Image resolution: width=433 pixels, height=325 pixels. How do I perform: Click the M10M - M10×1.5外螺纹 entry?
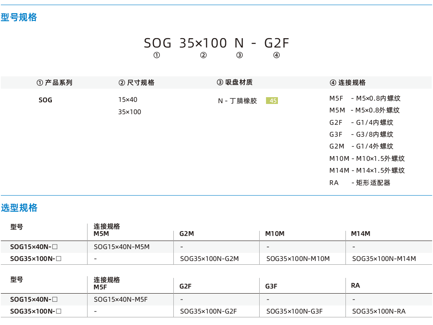coord(367,159)
